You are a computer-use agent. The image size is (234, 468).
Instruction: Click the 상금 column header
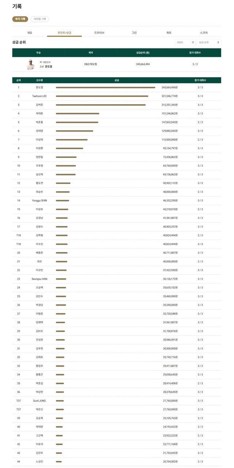[x=117, y=80]
